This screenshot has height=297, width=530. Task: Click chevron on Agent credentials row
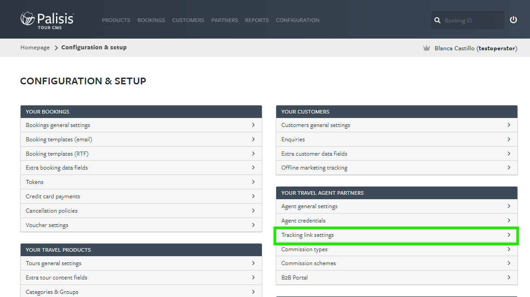pos(509,221)
